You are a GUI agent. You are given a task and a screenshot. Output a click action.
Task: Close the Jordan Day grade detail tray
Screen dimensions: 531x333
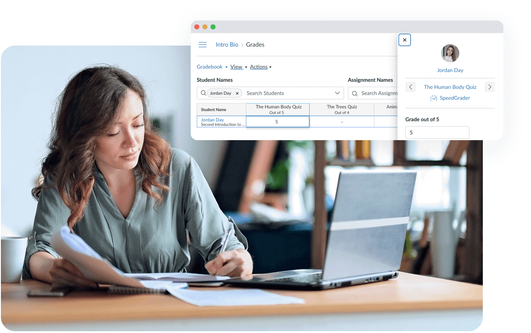tap(405, 40)
